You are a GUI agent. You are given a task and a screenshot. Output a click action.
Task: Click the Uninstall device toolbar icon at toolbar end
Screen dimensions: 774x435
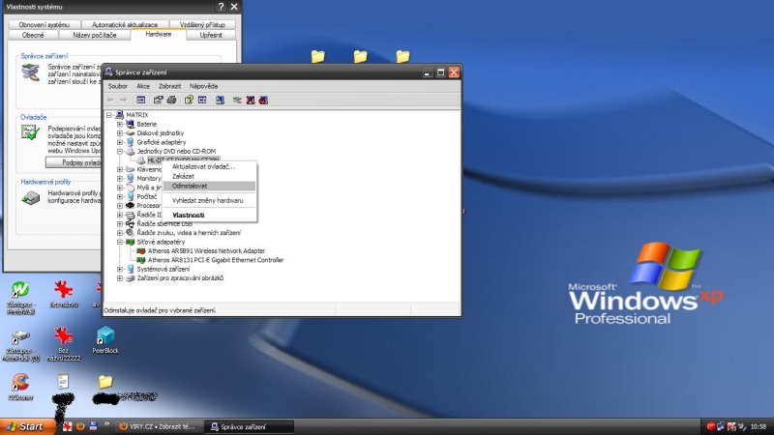(x=263, y=101)
